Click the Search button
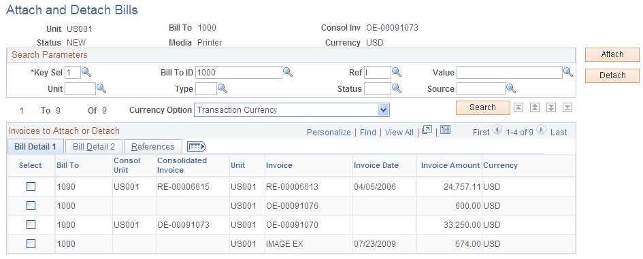643x259 pixels. 482,107
